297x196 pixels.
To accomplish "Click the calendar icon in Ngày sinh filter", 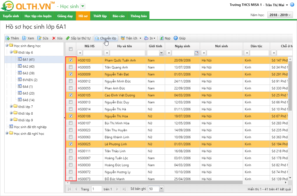I will coord(197,53).
